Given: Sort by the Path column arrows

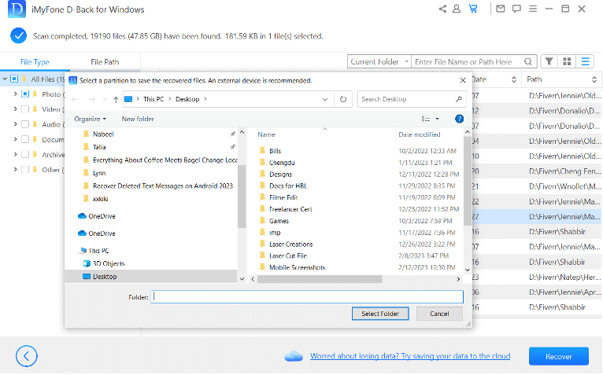Looking at the screenshot, I should tap(594, 79).
